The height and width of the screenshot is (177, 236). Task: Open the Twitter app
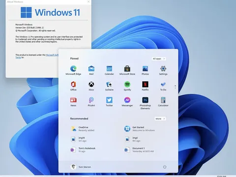pyautogui.click(x=109, y=102)
